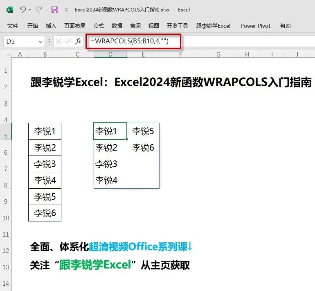Viewport: 315px width, 291px height.
Task: Click the Redo arrow icon
Action: pos(39,9)
